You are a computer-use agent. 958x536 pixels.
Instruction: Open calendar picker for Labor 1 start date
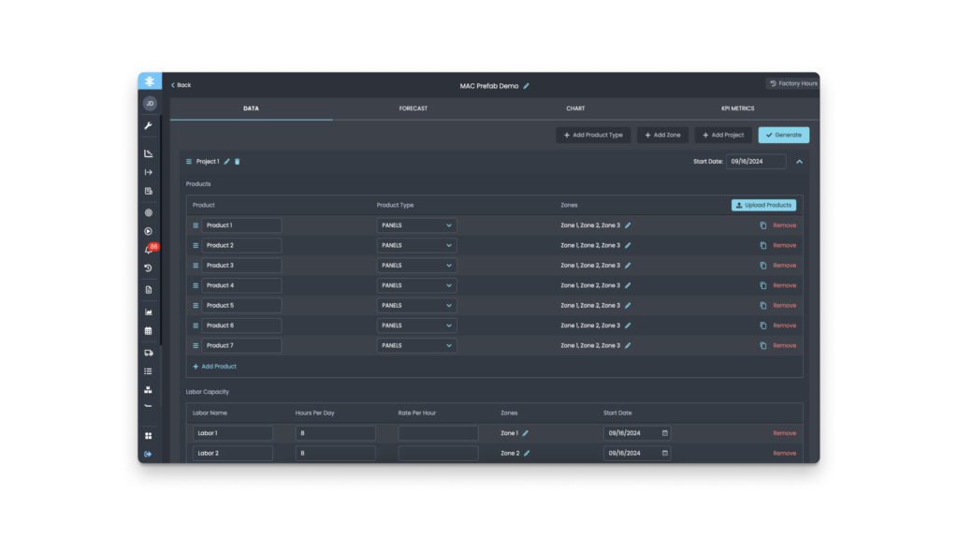click(665, 433)
